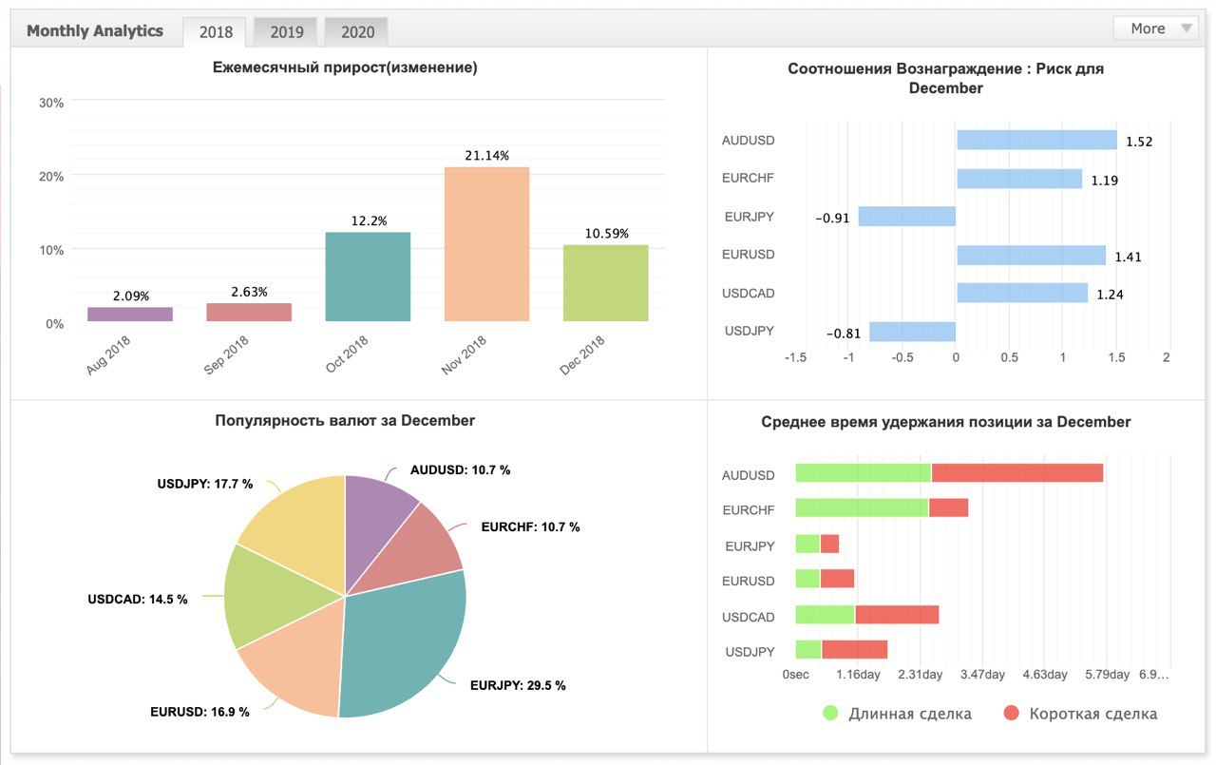Click the More dropdown arrow triangle
This screenshot has width=1216, height=765.
coord(1187,29)
